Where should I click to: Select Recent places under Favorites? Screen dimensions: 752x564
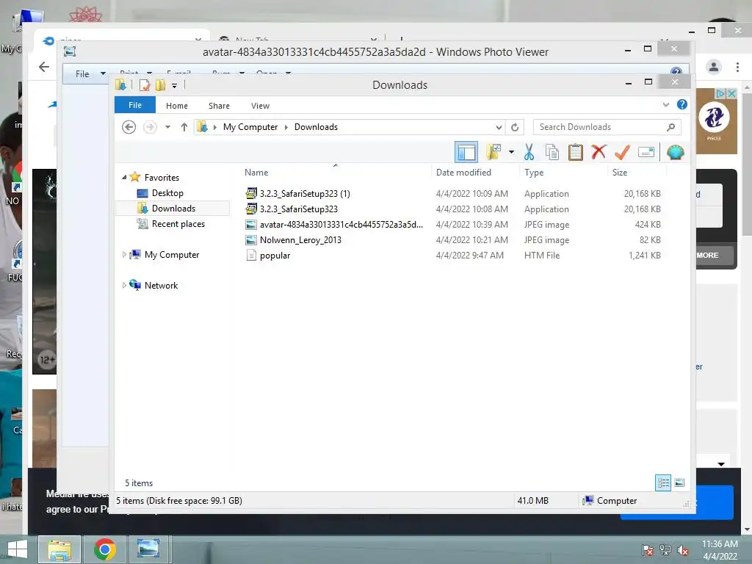coord(178,224)
